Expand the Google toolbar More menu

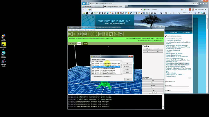point(154,10)
